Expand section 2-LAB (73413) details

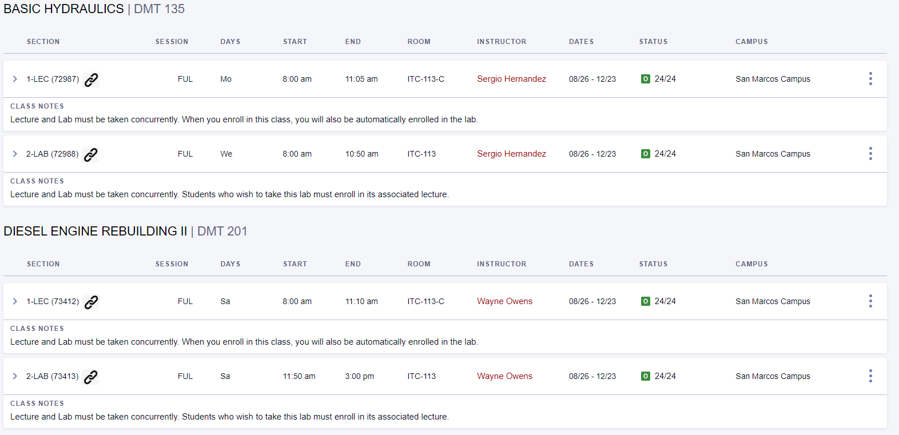(15, 376)
